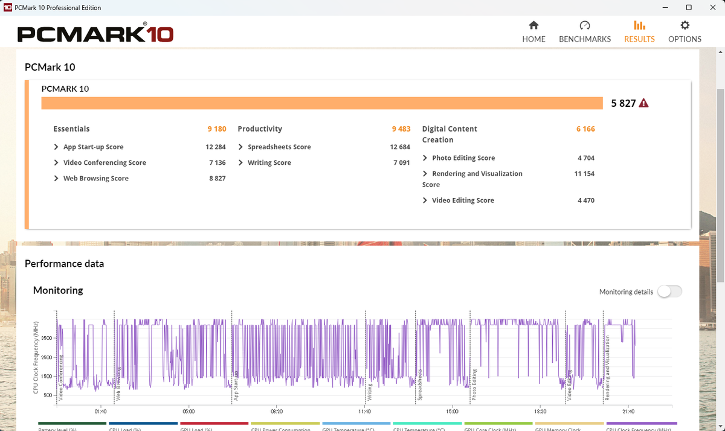Click the Video Editing Score label
725x431 pixels.
(x=463, y=200)
